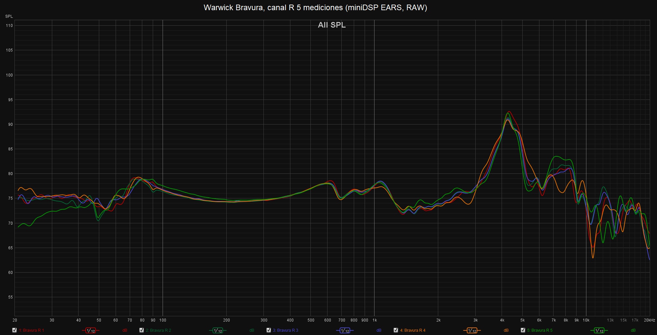Image resolution: width=657 pixels, height=335 pixels.
Task: Click the orange dB value for trace 4
Action: point(506,330)
